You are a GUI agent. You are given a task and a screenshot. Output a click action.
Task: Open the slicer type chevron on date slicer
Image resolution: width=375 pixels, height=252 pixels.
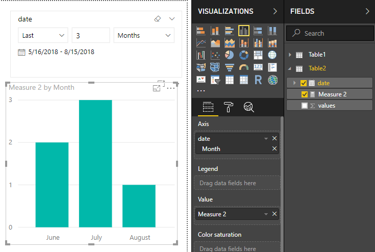pyautogui.click(x=172, y=19)
